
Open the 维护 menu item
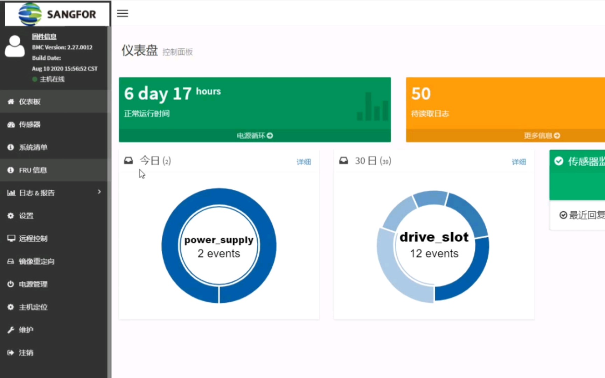54,330
